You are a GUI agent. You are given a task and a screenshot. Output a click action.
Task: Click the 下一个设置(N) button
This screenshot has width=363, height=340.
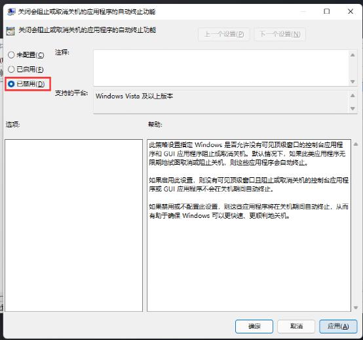(x=280, y=34)
